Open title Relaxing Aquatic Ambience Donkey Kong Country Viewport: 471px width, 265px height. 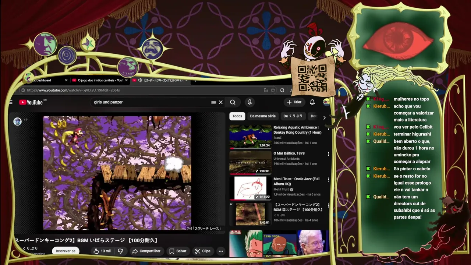[297, 130]
